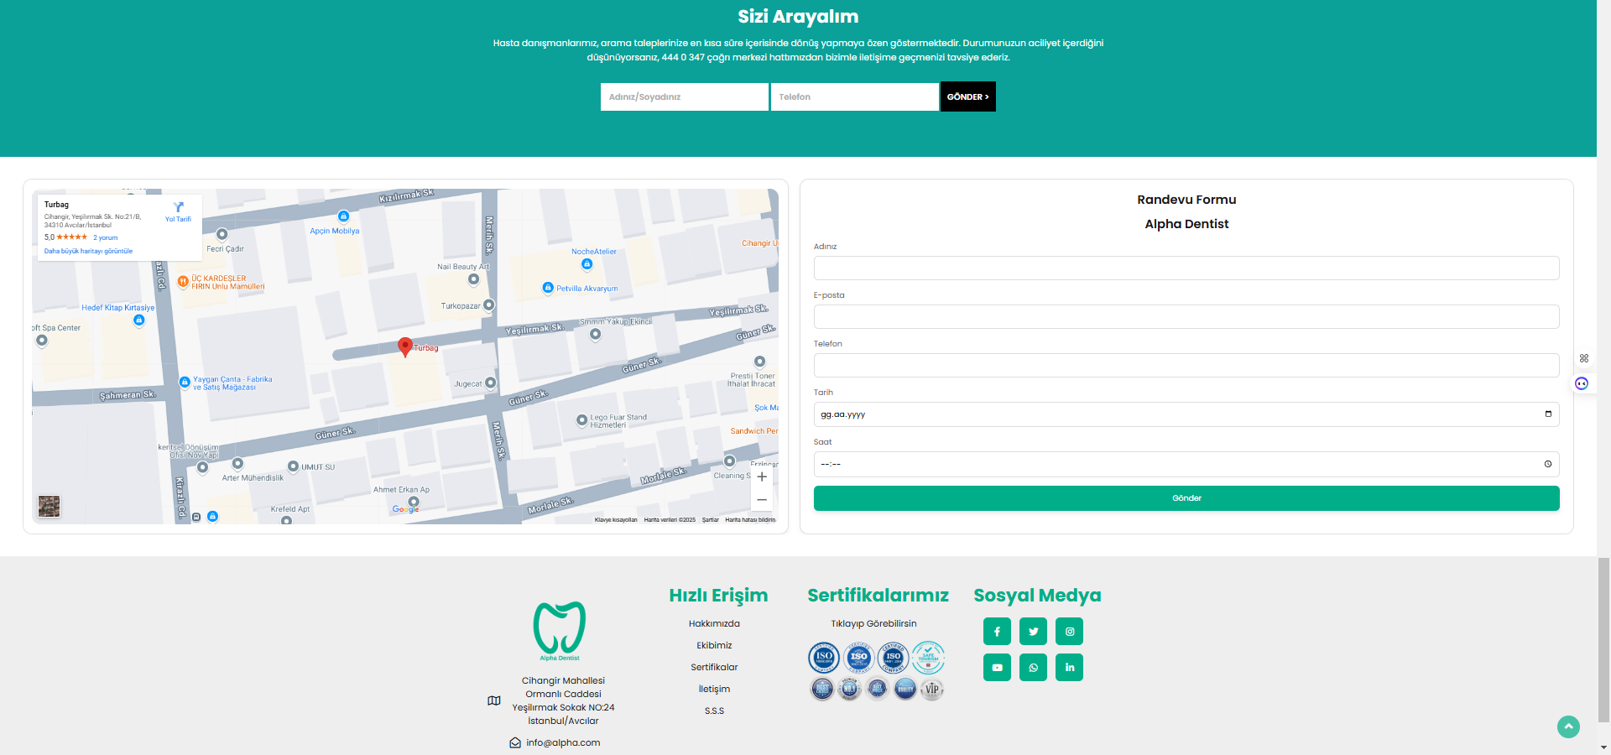
Task: Open the Facebook social media icon
Action: 997,632
